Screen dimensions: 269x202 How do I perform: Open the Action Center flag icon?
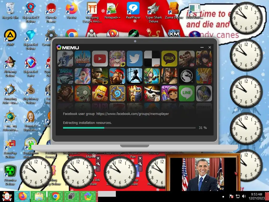(x=231, y=196)
